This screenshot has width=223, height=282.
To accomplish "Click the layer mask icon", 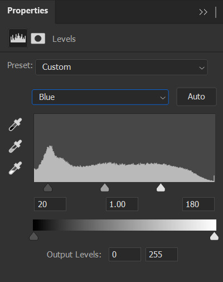I will [x=38, y=39].
